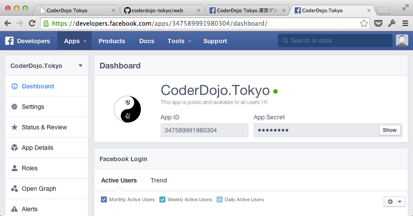
Task: Switch to the coderdojo-tokyo/web GitHub tab
Action: click(x=162, y=10)
